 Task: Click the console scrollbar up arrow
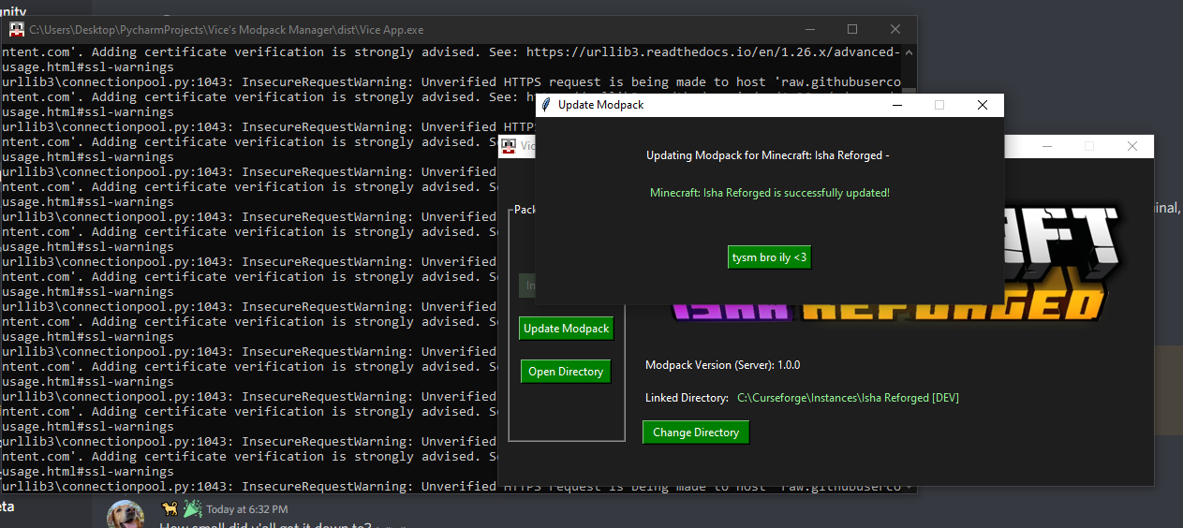(x=909, y=51)
